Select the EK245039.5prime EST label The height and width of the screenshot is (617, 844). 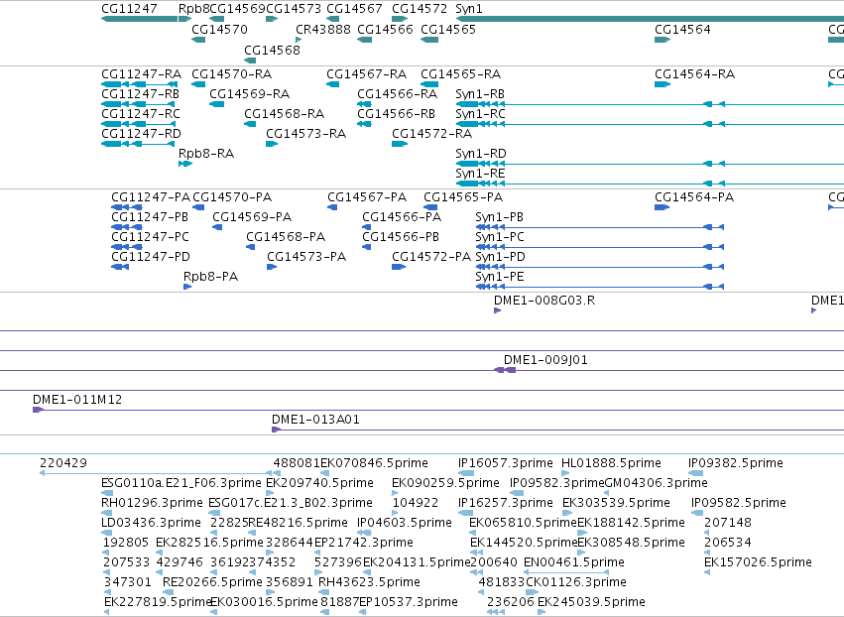(x=591, y=602)
